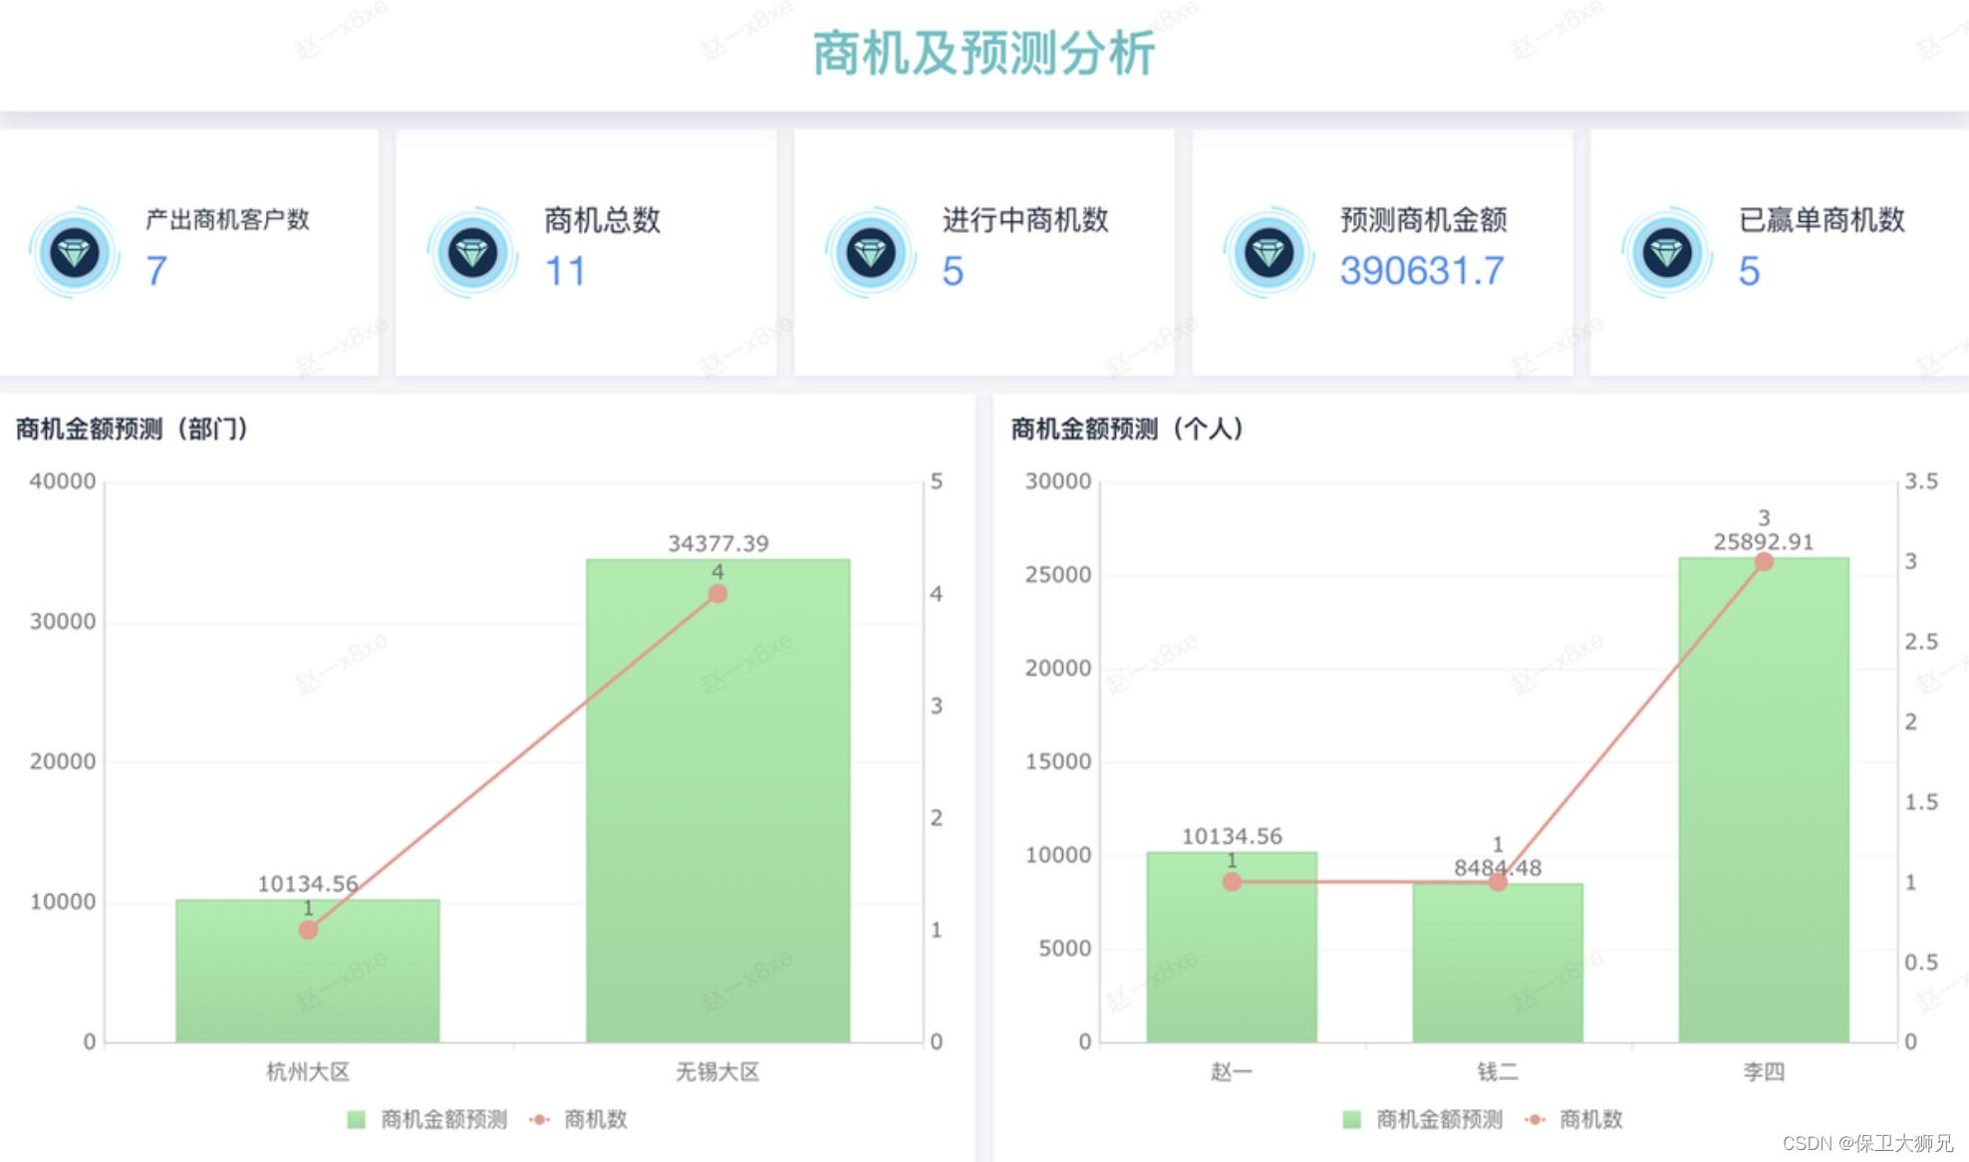This screenshot has width=1969, height=1162.
Task: Click the 李四 line point labeled 3
Action: (x=1764, y=562)
